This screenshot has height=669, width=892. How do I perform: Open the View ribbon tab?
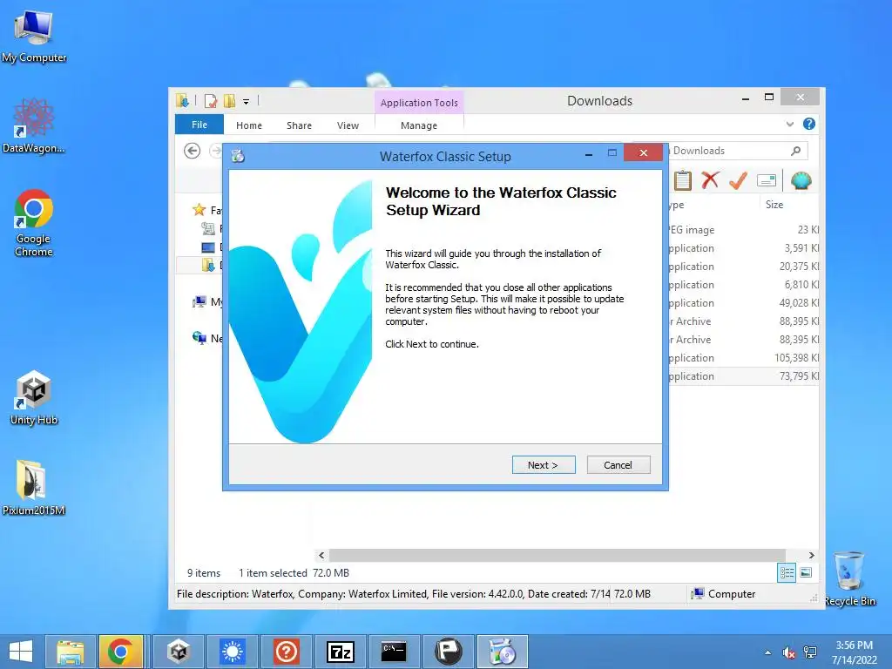click(x=348, y=125)
